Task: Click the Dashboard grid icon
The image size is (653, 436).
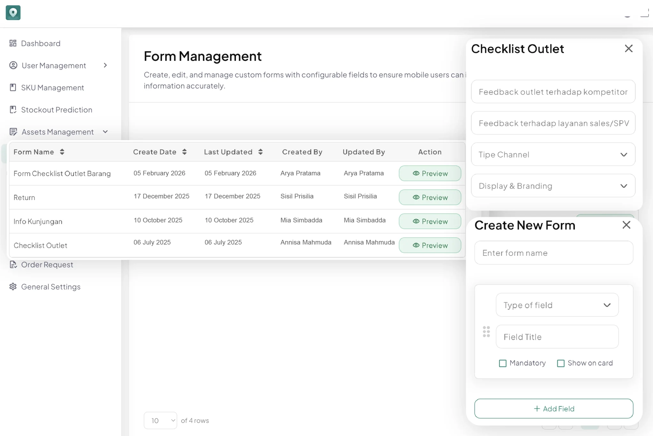Action: [x=13, y=43]
